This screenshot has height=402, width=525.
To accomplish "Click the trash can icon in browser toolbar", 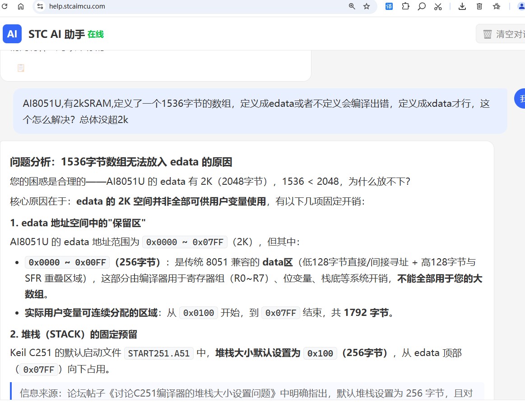I will 479,6.
